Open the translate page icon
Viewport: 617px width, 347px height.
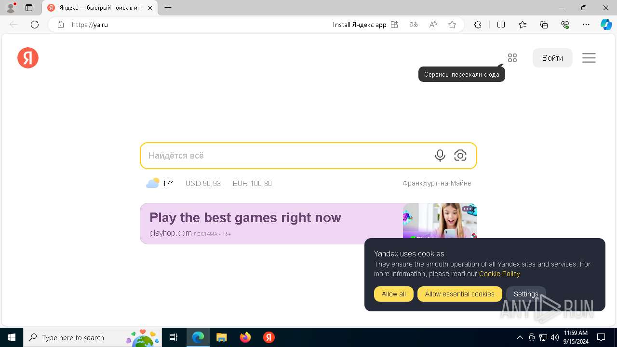coord(413,25)
